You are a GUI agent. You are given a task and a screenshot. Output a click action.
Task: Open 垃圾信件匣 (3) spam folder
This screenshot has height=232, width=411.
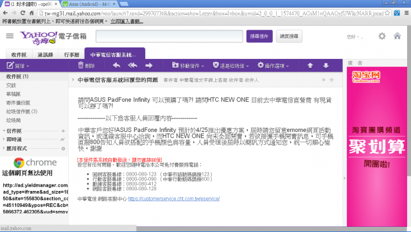coord(22,112)
